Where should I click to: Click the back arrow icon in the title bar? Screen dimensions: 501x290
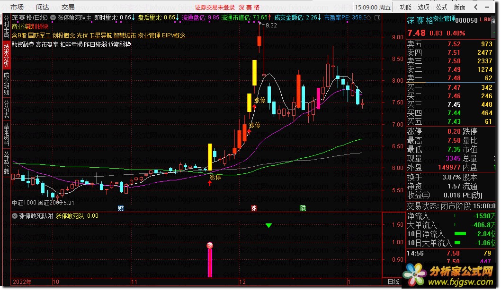tap(476, 7)
